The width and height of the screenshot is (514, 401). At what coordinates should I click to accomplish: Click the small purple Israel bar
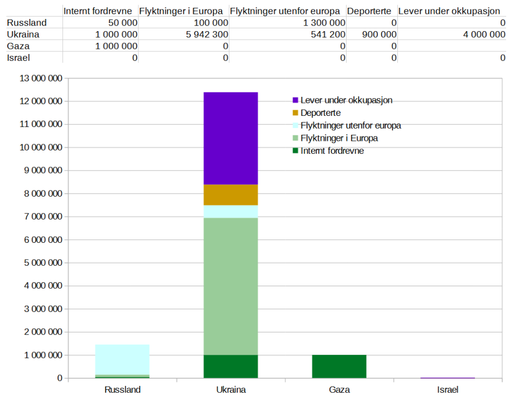coord(447,377)
